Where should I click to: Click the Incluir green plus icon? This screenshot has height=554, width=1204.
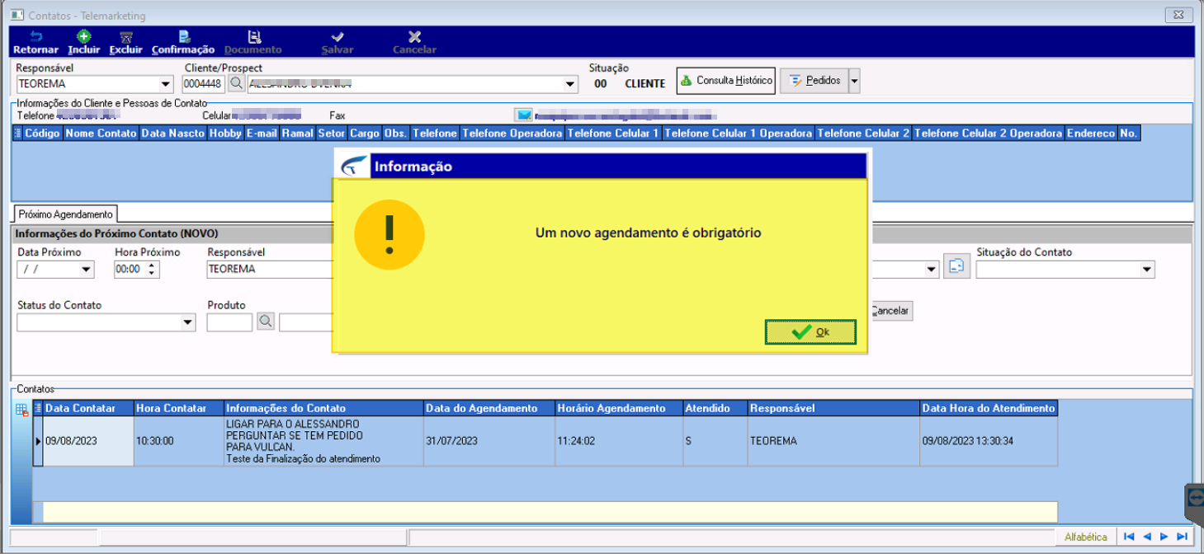pos(83,36)
